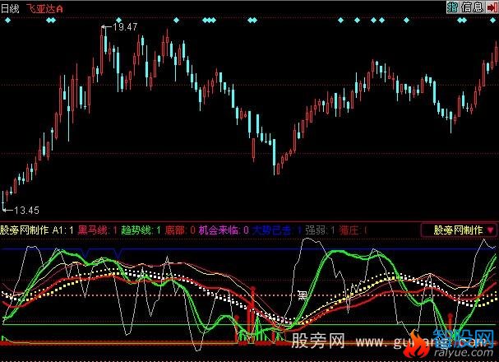Select the 底部 indicator label
Image resolution: width=499 pixels, height=362 pixels.
176,231
